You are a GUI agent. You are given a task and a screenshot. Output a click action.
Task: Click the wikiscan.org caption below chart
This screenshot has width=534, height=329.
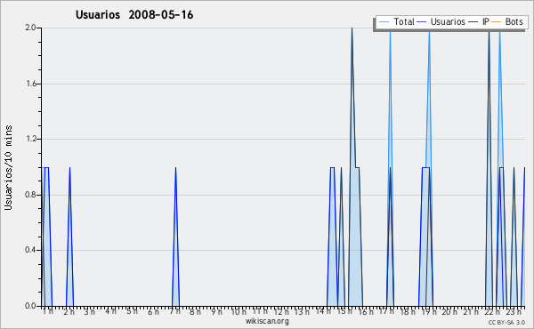pos(267,321)
